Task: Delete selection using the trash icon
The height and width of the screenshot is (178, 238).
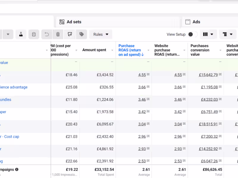Action: (x=58, y=34)
